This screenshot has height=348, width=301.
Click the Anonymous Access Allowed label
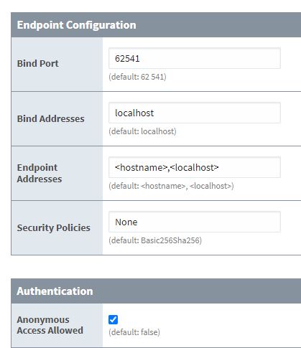click(50, 325)
